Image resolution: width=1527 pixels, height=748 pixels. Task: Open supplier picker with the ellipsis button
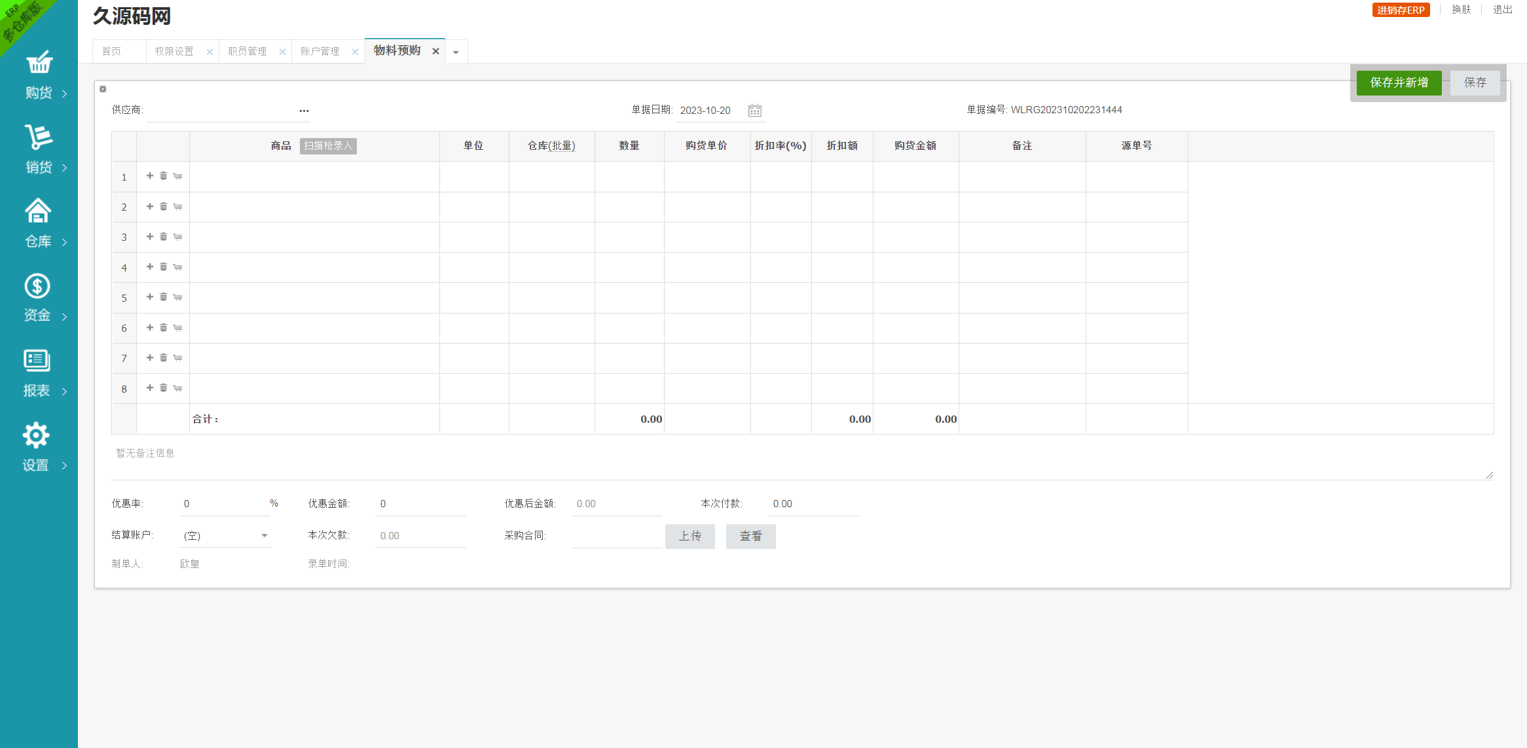304,111
